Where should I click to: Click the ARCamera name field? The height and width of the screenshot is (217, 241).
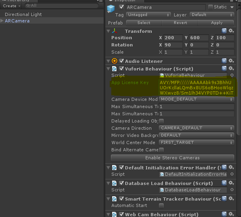click(x=166, y=7)
